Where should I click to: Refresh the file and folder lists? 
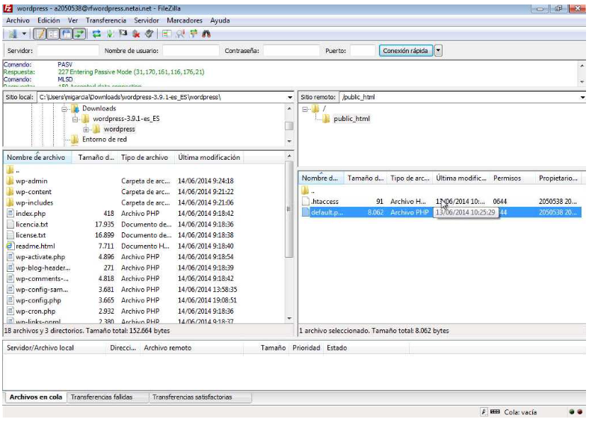[96, 34]
